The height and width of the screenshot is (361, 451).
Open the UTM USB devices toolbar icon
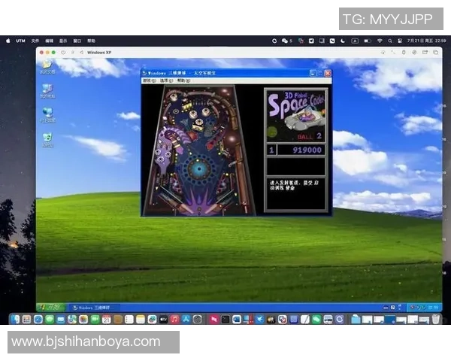(404, 53)
